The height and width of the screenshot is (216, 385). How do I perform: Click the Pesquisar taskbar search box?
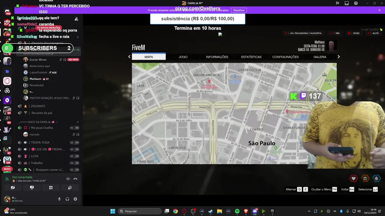click(140, 211)
